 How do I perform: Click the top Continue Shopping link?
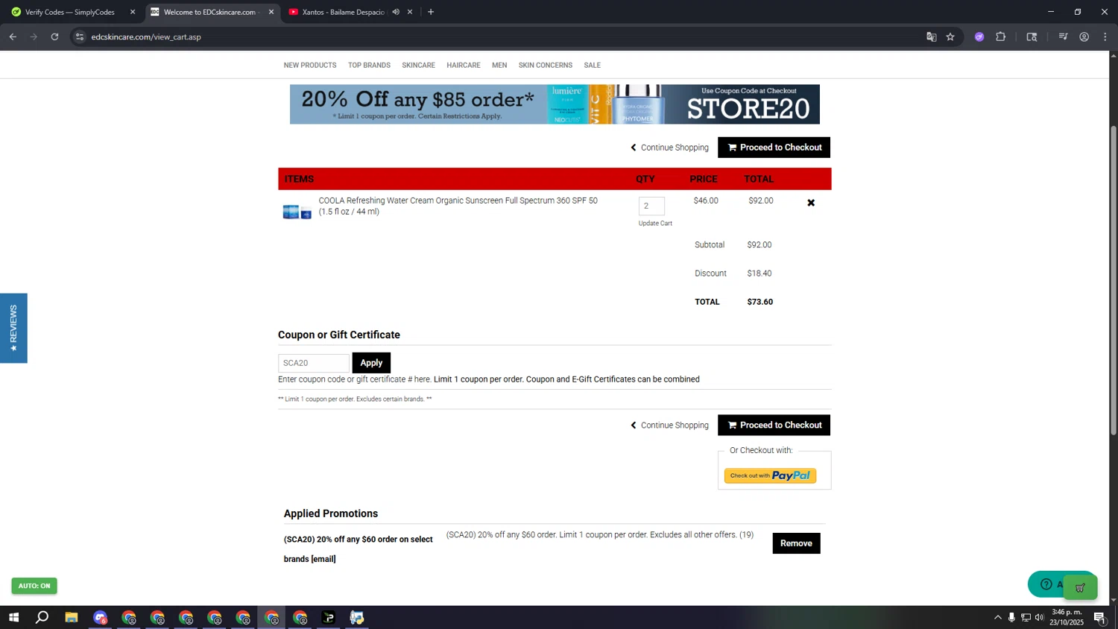click(669, 148)
